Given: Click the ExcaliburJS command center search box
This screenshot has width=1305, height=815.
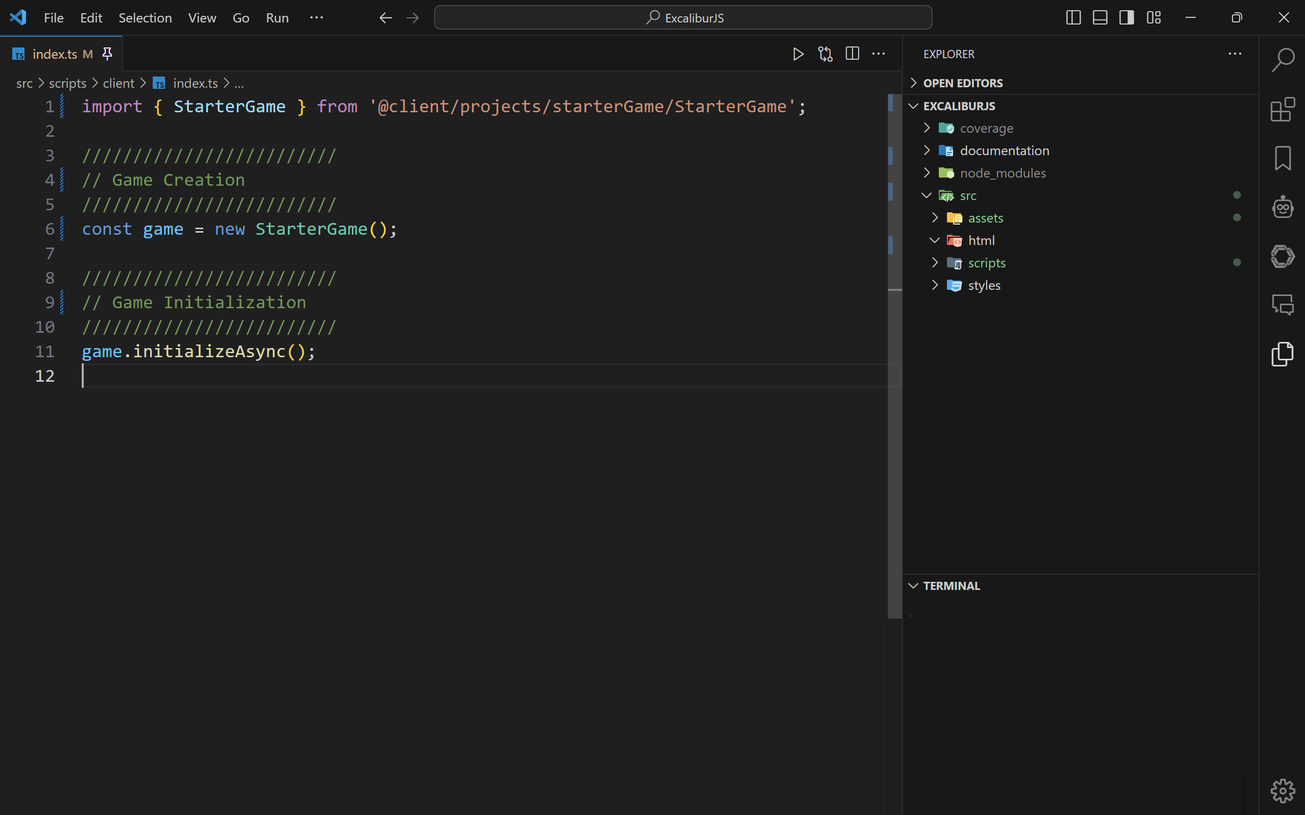Looking at the screenshot, I should pyautogui.click(x=683, y=18).
